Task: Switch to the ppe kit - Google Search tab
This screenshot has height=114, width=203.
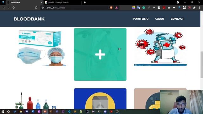Action: [63, 2]
